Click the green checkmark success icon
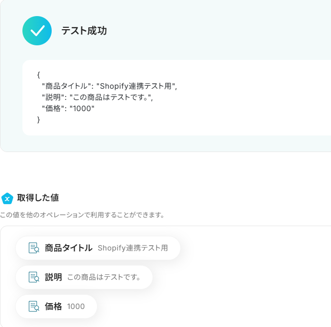331x327 pixels. tap(37, 31)
